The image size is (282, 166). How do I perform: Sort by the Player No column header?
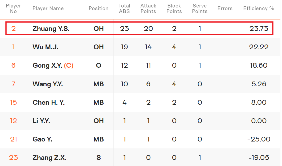tap(13, 9)
